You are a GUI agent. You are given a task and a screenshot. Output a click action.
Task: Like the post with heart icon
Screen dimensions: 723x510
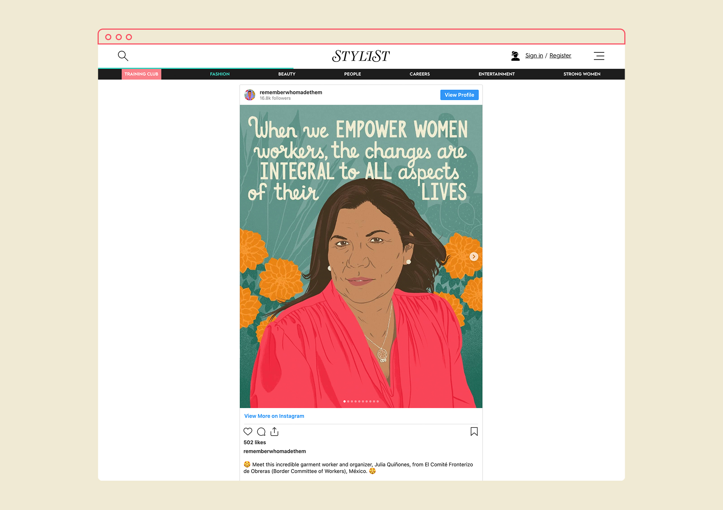(248, 432)
